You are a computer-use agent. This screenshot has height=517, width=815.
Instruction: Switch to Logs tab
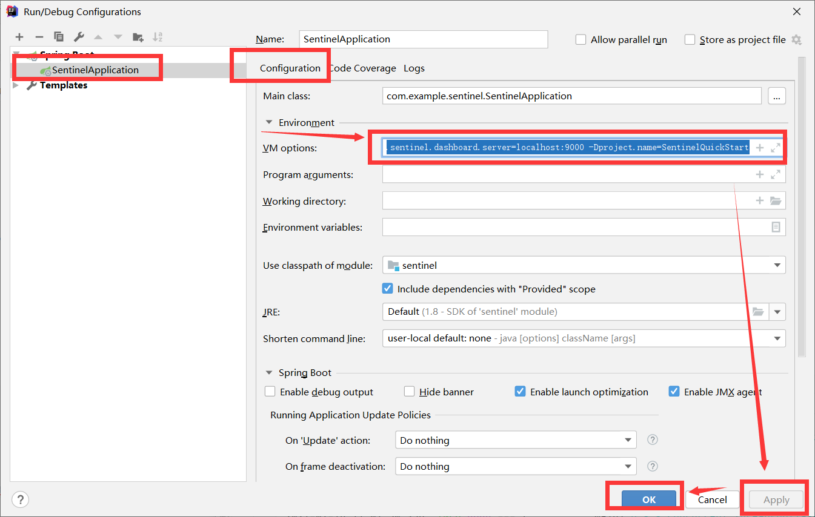click(x=414, y=68)
